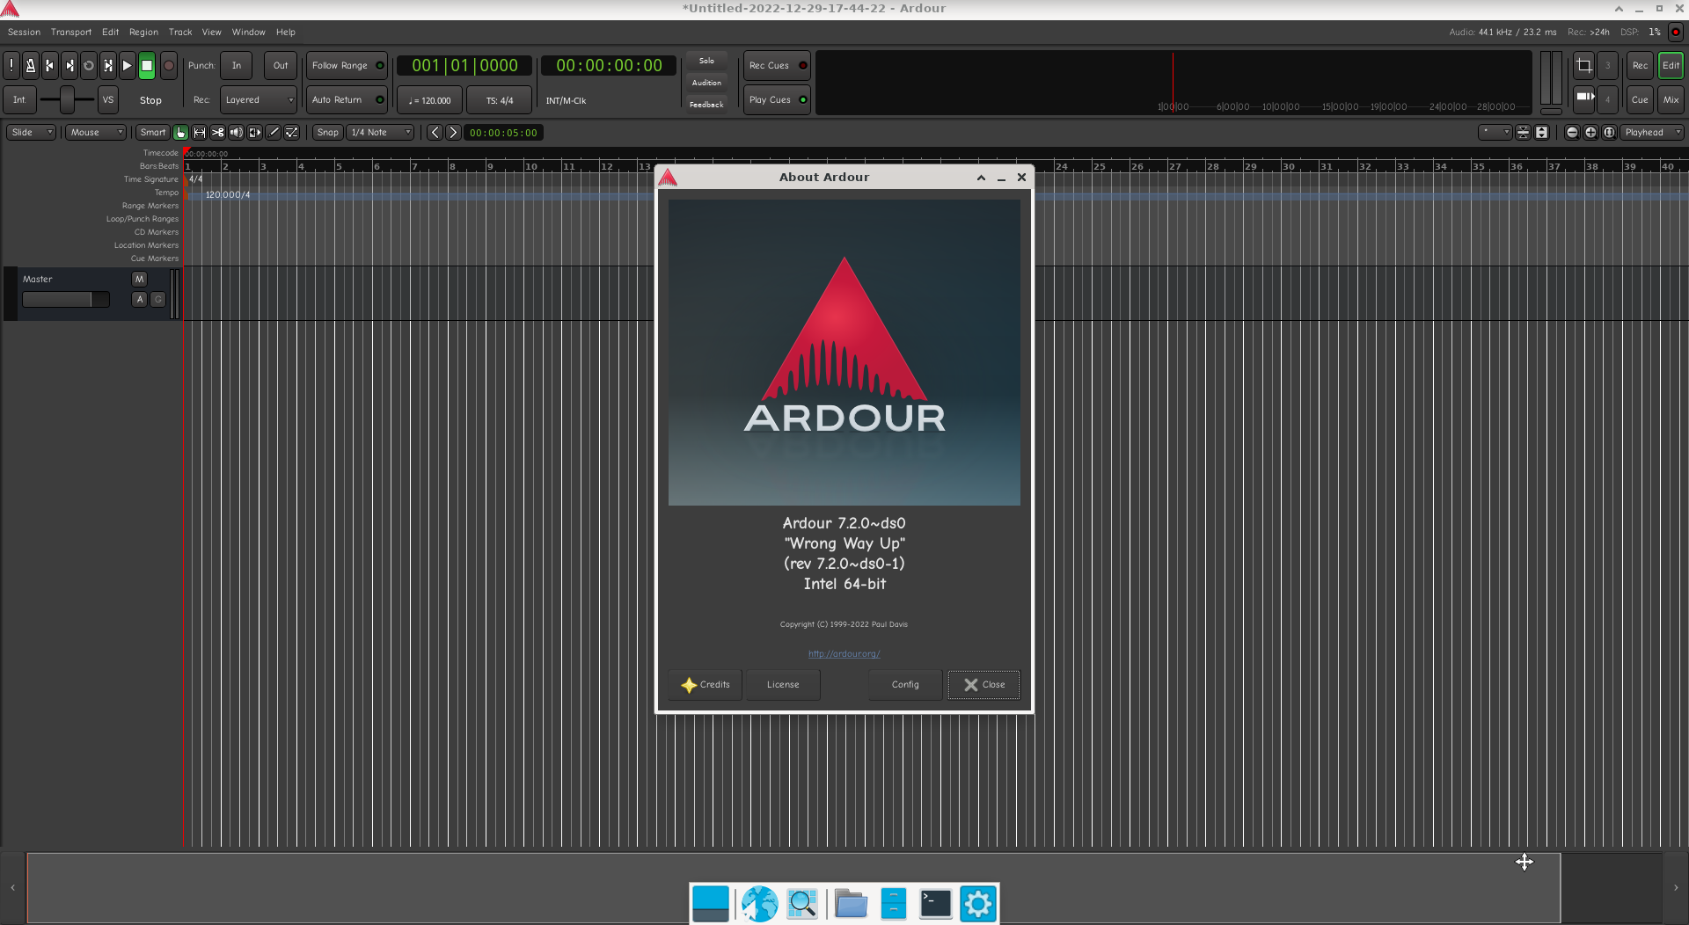Go to session end
Viewport: 1689px width, 925px height.
(69, 65)
